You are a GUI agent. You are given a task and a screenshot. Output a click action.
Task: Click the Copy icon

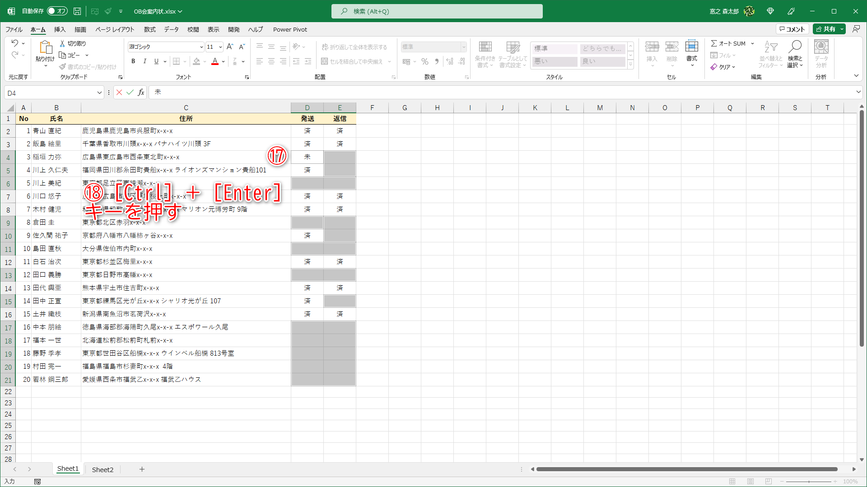[x=63, y=55]
